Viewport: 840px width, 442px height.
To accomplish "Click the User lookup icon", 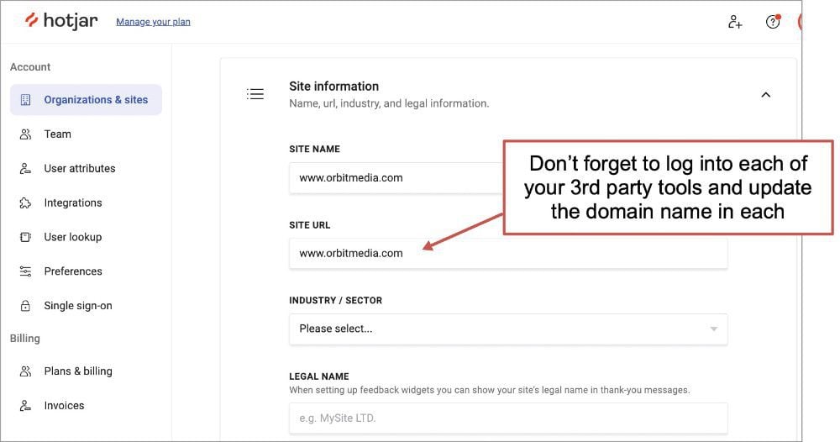I will tap(25, 237).
